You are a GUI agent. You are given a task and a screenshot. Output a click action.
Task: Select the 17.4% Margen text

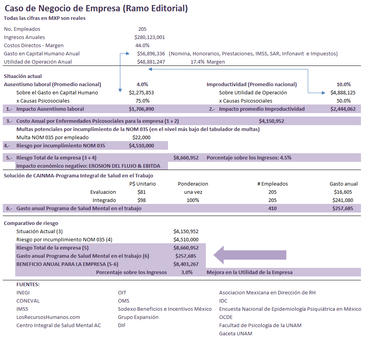click(207, 62)
